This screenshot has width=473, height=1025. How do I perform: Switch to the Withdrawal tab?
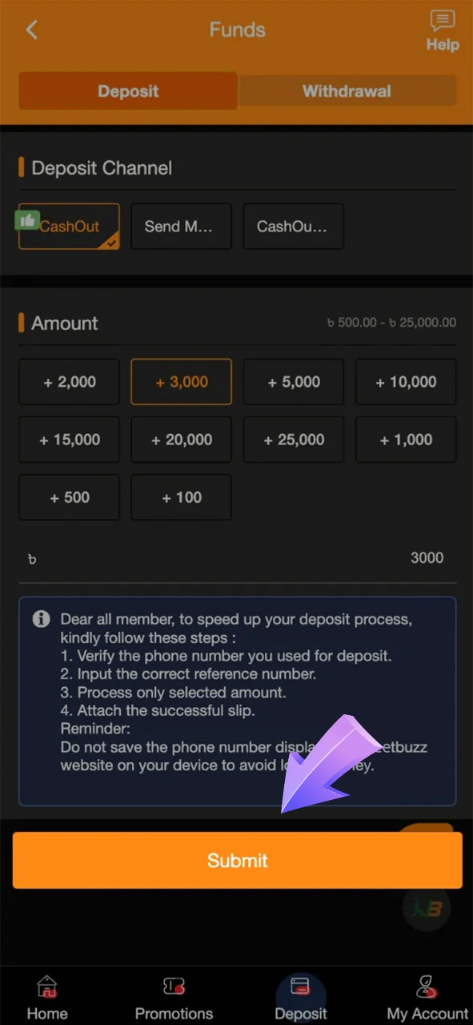coord(347,90)
